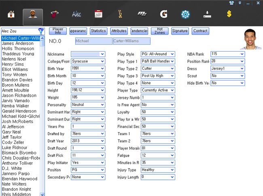Click the home icon in top toolbar
Screen dimensions: 263x196
click(x=11, y=15)
